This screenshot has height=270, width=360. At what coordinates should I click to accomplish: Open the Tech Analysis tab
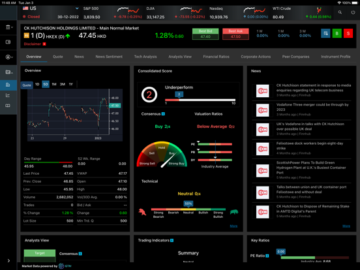coord(145,57)
